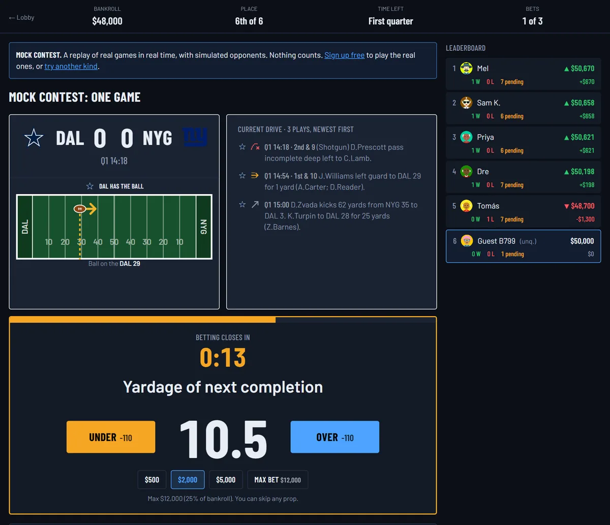Follow the try another kind link
Viewport: 610px width, 525px height.
(71, 66)
